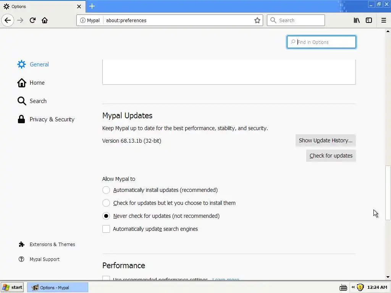Click the Performance heading

click(124, 266)
